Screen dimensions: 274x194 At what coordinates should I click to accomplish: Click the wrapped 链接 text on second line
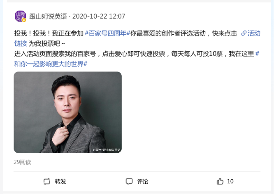click(x=21, y=43)
